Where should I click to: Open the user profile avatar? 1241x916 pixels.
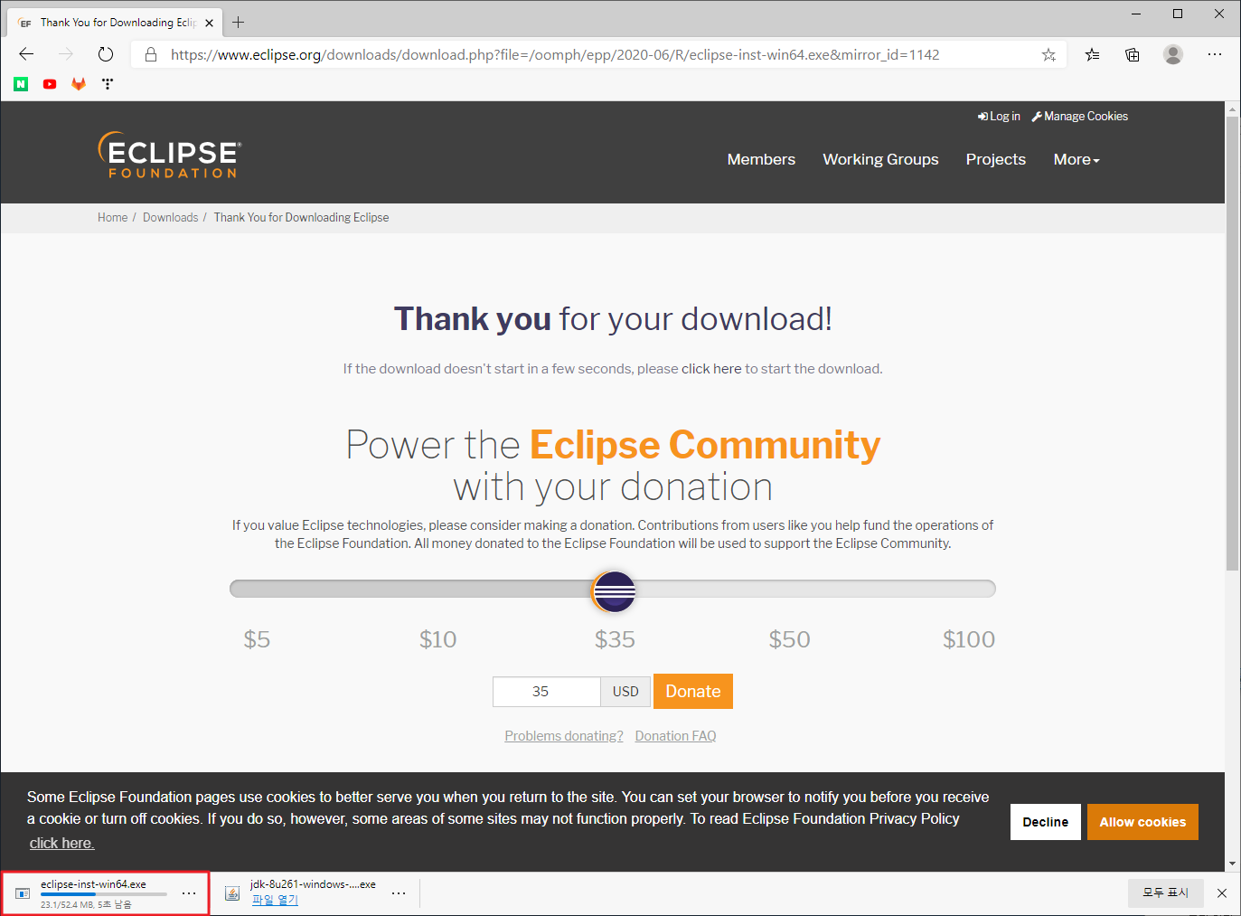1173,54
